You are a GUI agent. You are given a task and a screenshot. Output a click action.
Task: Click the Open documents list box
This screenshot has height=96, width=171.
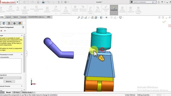click(x=11, y=66)
